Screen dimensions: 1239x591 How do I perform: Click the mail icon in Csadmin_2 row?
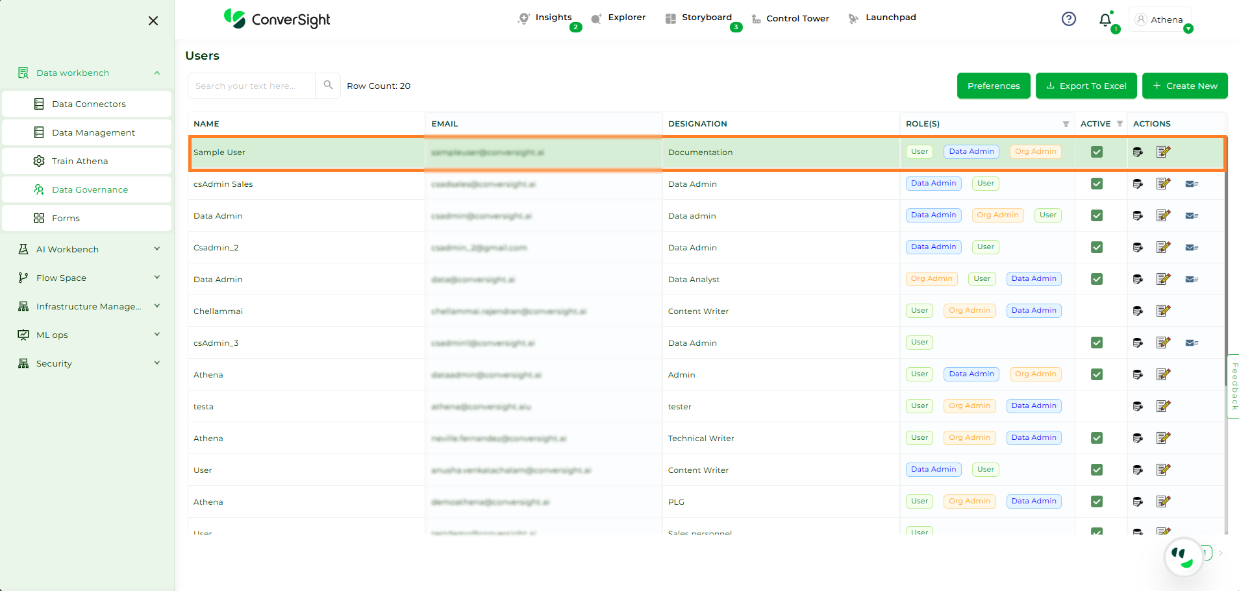click(1191, 247)
